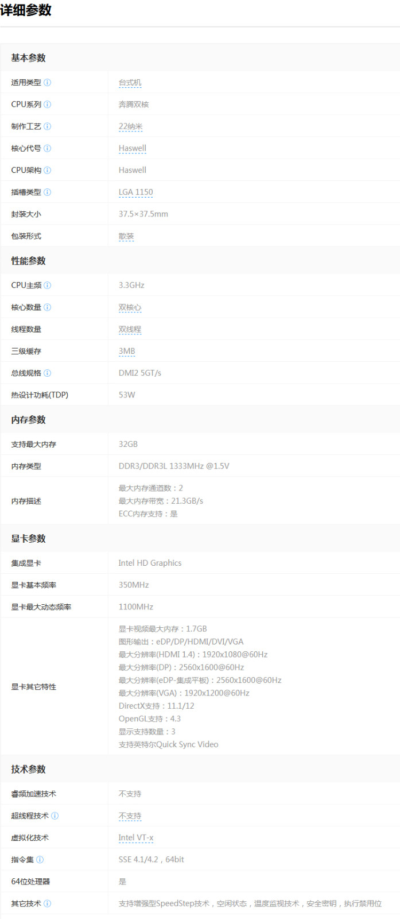
Task: Click the 图形输出：eDP/DP/HDMI/DVI/VGA line
Action: 181,642
